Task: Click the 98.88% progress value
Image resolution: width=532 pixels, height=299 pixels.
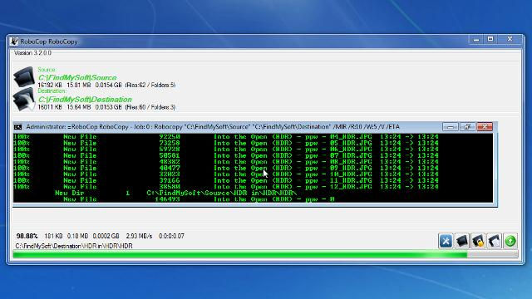Action: pos(27,236)
